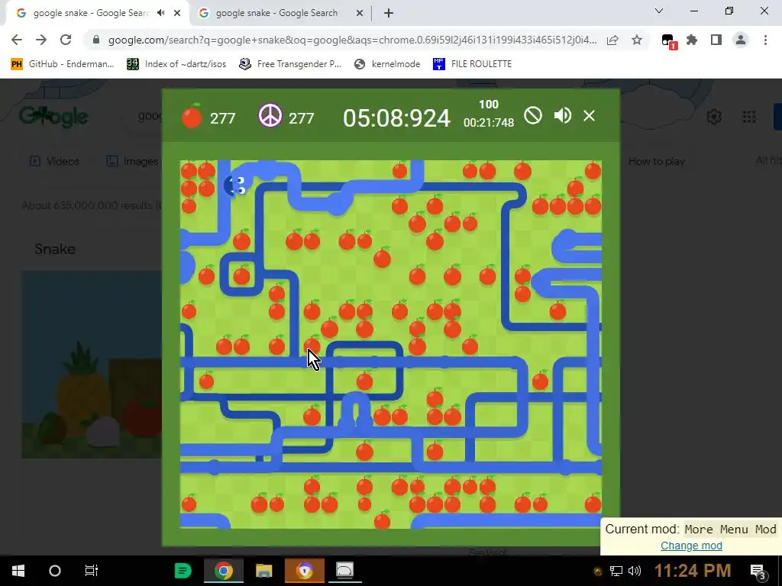The height and width of the screenshot is (586, 782).
Task: Close the second google snake tab
Action: coord(360,13)
